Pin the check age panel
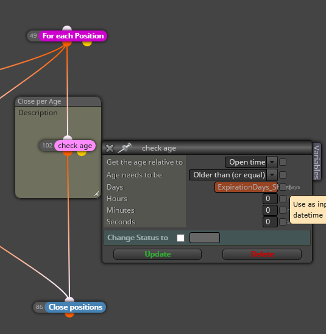This screenshot has height=334, width=326. pyautogui.click(x=124, y=147)
